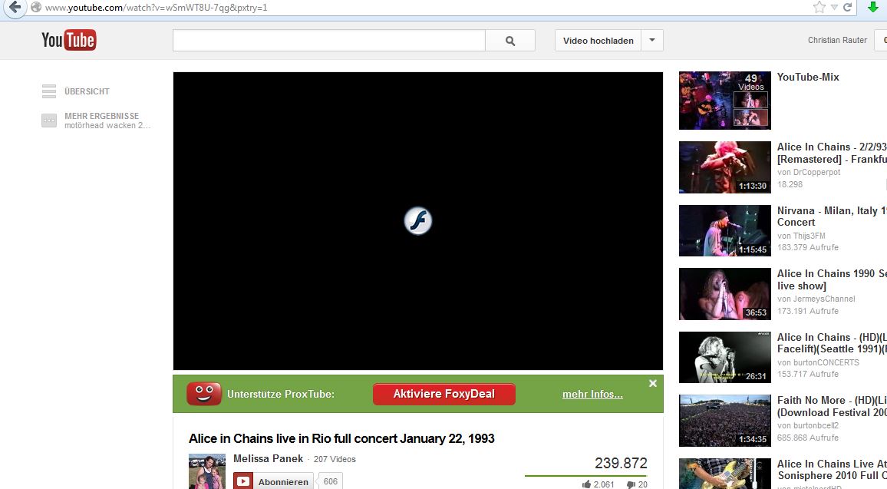Screen dimensions: 887x489
Task: Click the Mehr Ergebnisse ellipsis icon
Action: 49,120
